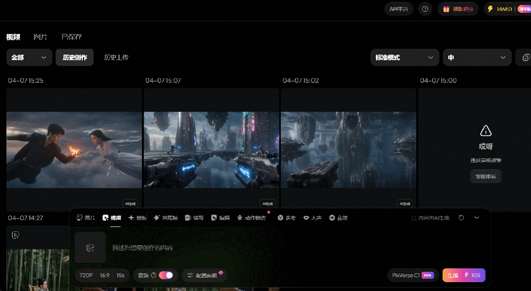Viewport: 531px width, 291px height.
Task: Toggle 内容由AI生成 option
Action: (430, 218)
